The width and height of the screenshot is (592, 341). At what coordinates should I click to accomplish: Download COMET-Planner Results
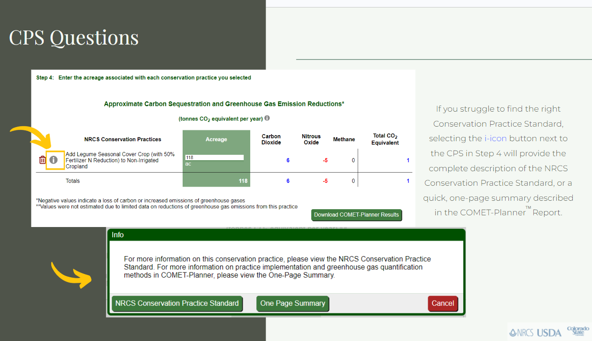click(357, 215)
